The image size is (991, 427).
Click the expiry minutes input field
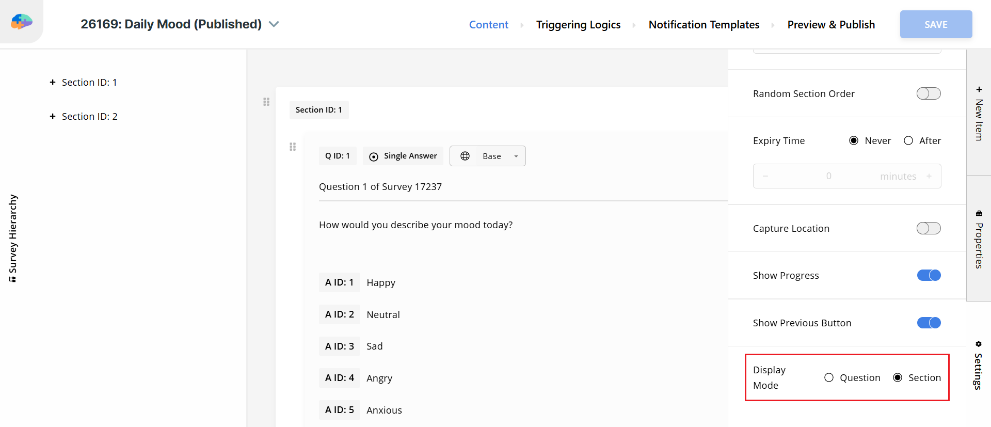tap(846, 176)
